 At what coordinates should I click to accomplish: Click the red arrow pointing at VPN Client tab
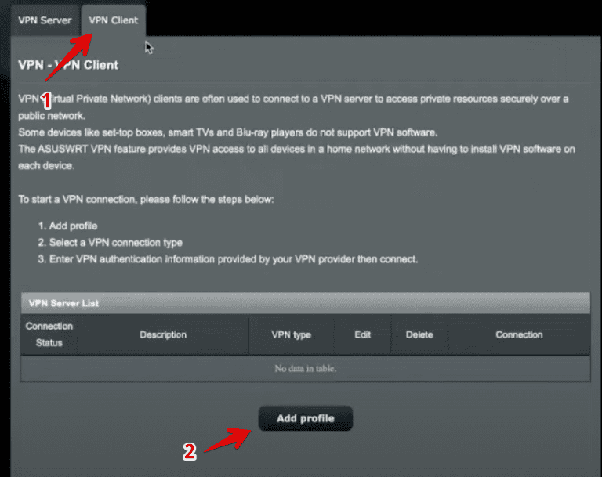pyautogui.click(x=69, y=57)
